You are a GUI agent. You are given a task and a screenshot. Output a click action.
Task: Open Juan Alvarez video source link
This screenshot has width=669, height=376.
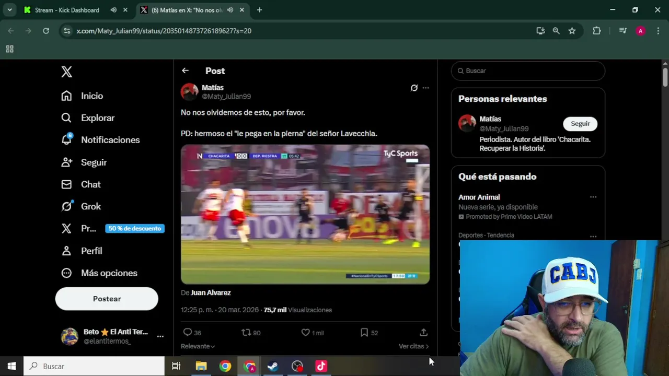tap(211, 292)
